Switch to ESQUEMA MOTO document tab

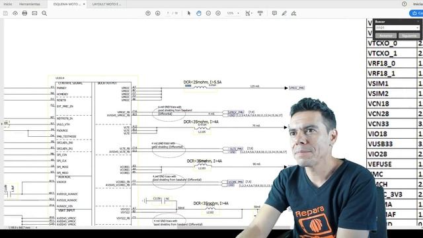point(67,4)
